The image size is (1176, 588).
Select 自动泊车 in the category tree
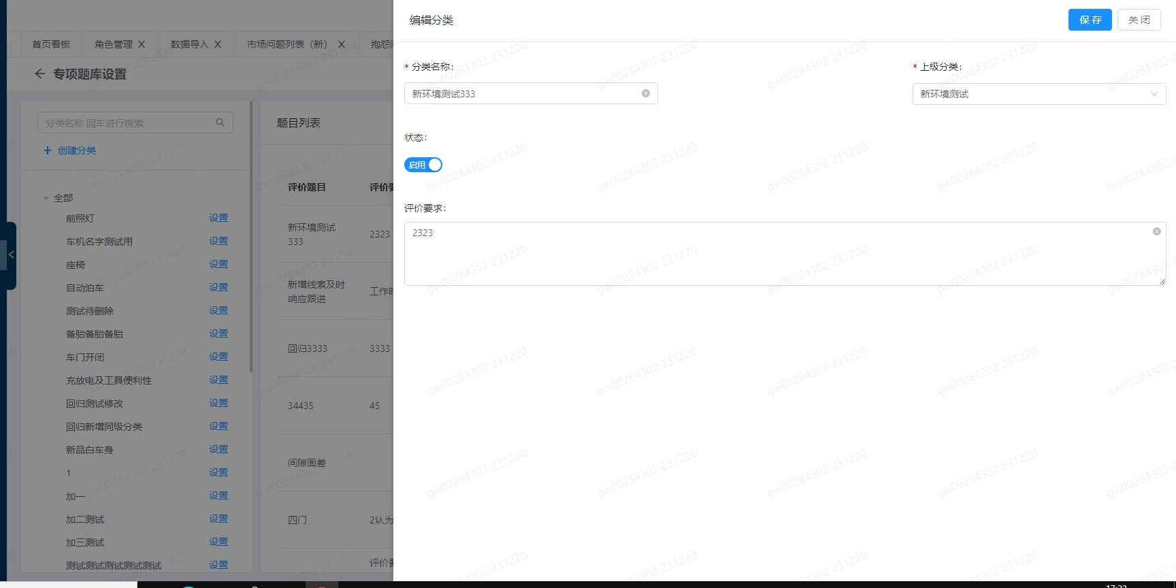(x=85, y=288)
